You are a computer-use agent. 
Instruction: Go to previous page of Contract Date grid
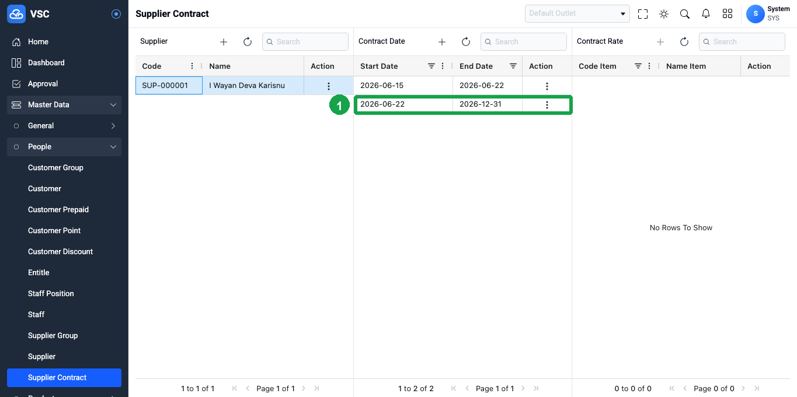coord(467,388)
